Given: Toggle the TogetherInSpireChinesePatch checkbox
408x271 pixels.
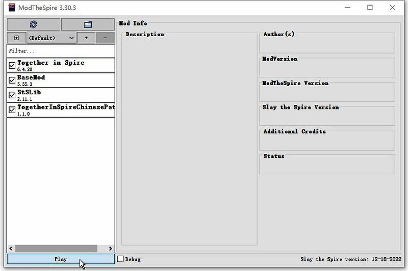Looking at the screenshot, I should click(12, 110).
